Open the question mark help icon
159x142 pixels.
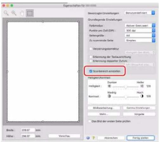click(x=94, y=138)
